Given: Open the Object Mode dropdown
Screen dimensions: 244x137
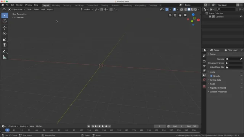Looking at the screenshot, I should [x=16, y=10].
